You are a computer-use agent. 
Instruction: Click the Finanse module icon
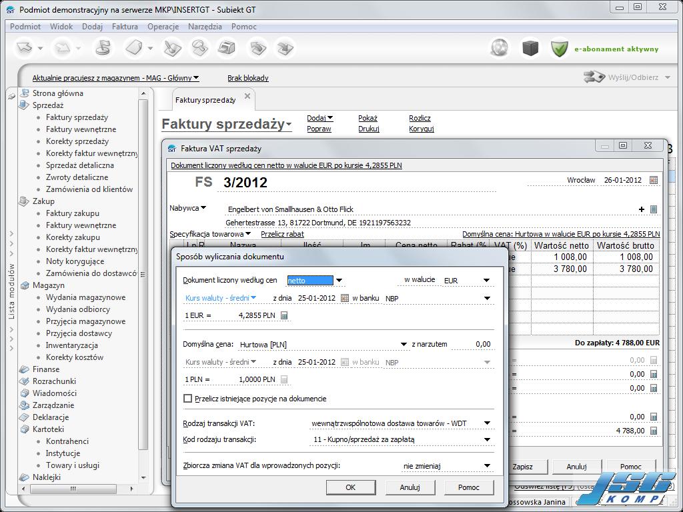[24, 369]
